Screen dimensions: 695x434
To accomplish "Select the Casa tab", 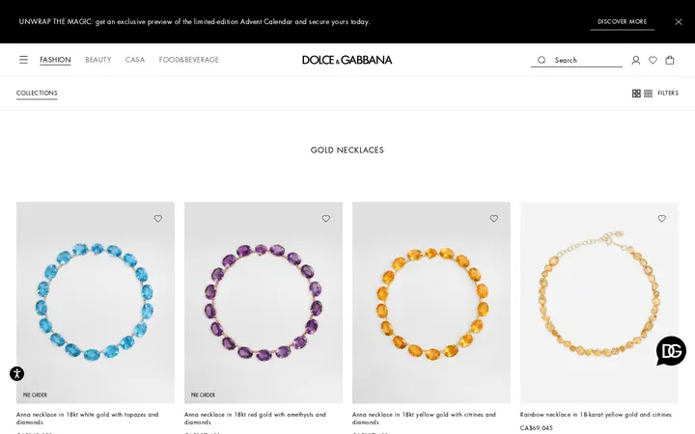I will point(135,60).
